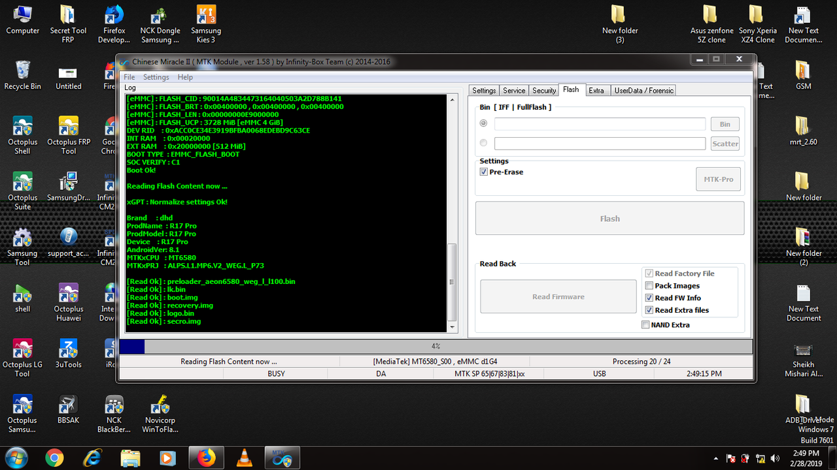Screen dimensions: 837x470
Task: Open 3uTools desktop icon
Action: pos(68,354)
